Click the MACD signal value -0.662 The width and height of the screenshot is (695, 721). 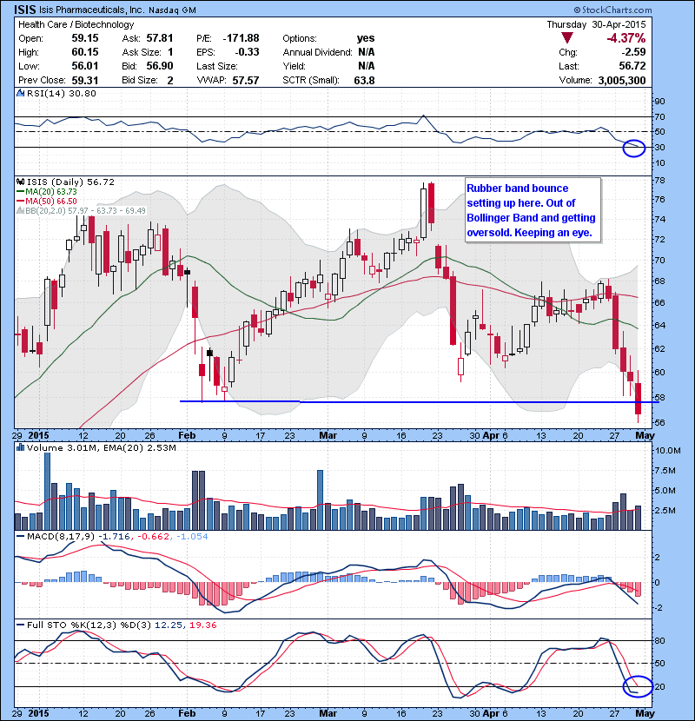153,536
